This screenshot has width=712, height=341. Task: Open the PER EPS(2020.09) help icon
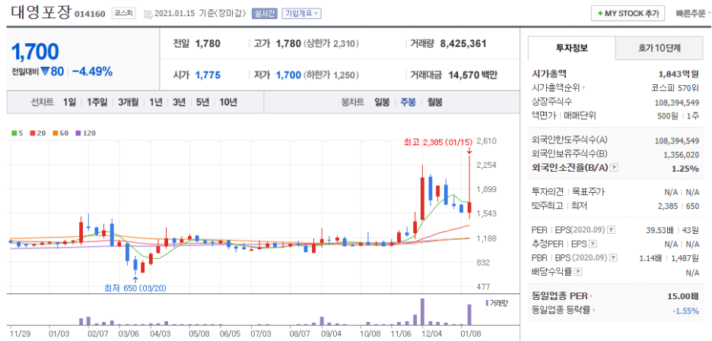(x=611, y=229)
